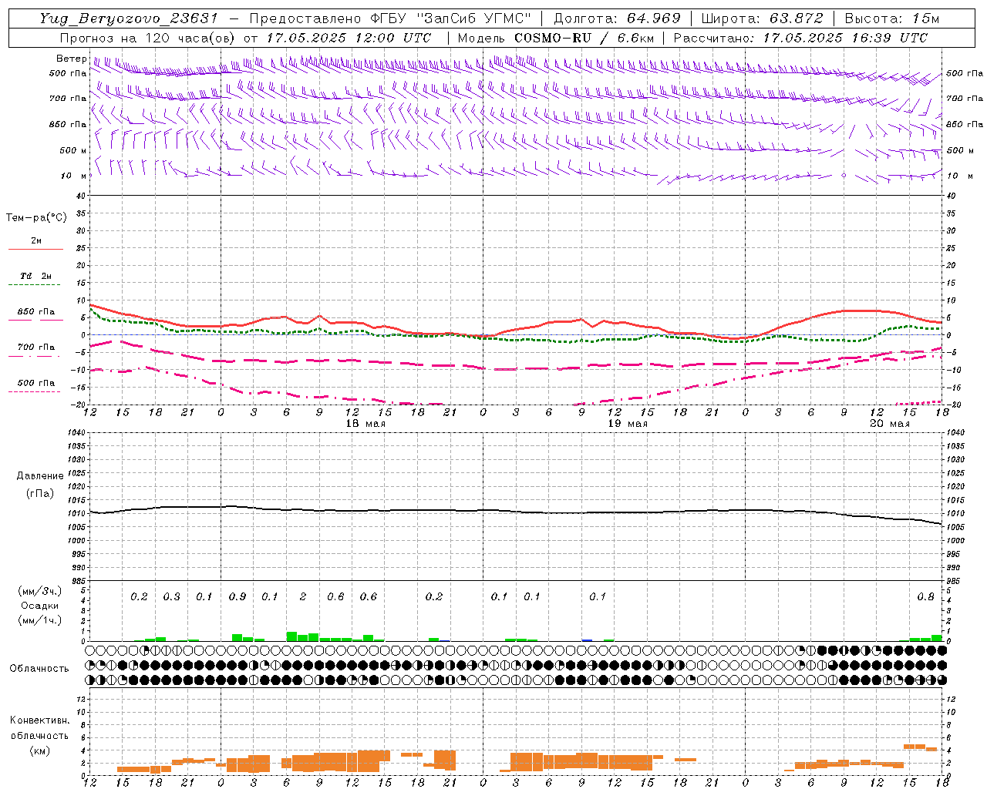Click the Тем-ра(°C) panel label
Screen dimensions: 987x789
pyautogui.click(x=36, y=218)
